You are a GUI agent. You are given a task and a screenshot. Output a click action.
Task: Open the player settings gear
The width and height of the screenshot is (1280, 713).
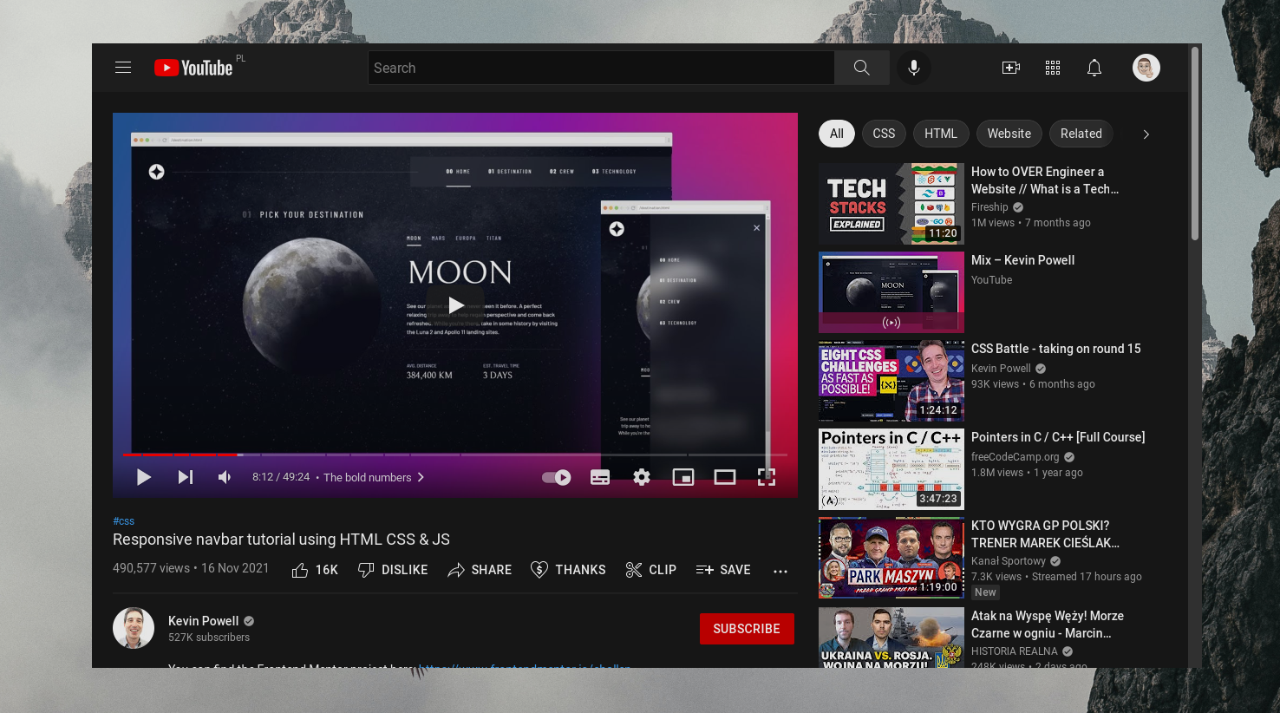click(x=642, y=477)
